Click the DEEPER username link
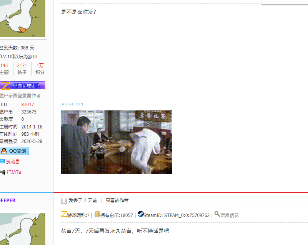This screenshot has height=245, width=308. pyautogui.click(x=8, y=200)
